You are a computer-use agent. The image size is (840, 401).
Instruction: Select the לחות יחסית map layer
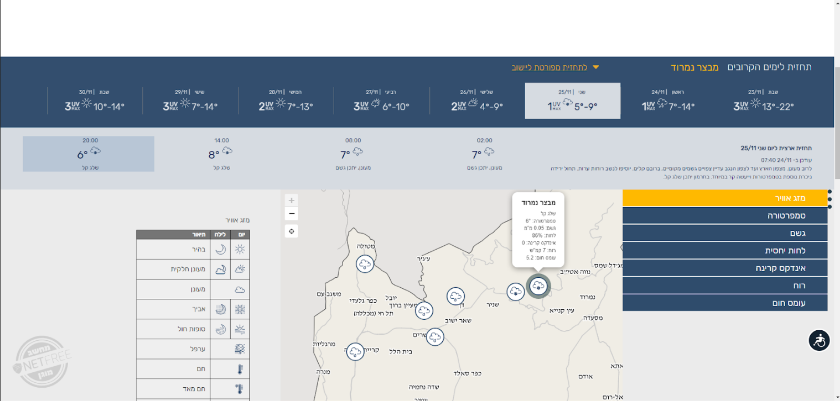click(725, 250)
